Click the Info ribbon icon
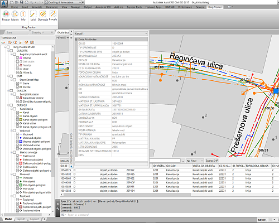The width and height of the screenshot is (279, 223). tap(23, 16)
